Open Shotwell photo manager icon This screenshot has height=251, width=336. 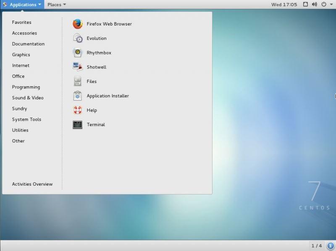point(78,67)
